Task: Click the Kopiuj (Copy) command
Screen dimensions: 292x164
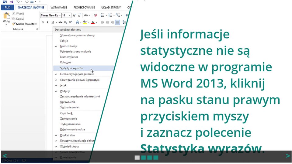Action: coord(18,19)
